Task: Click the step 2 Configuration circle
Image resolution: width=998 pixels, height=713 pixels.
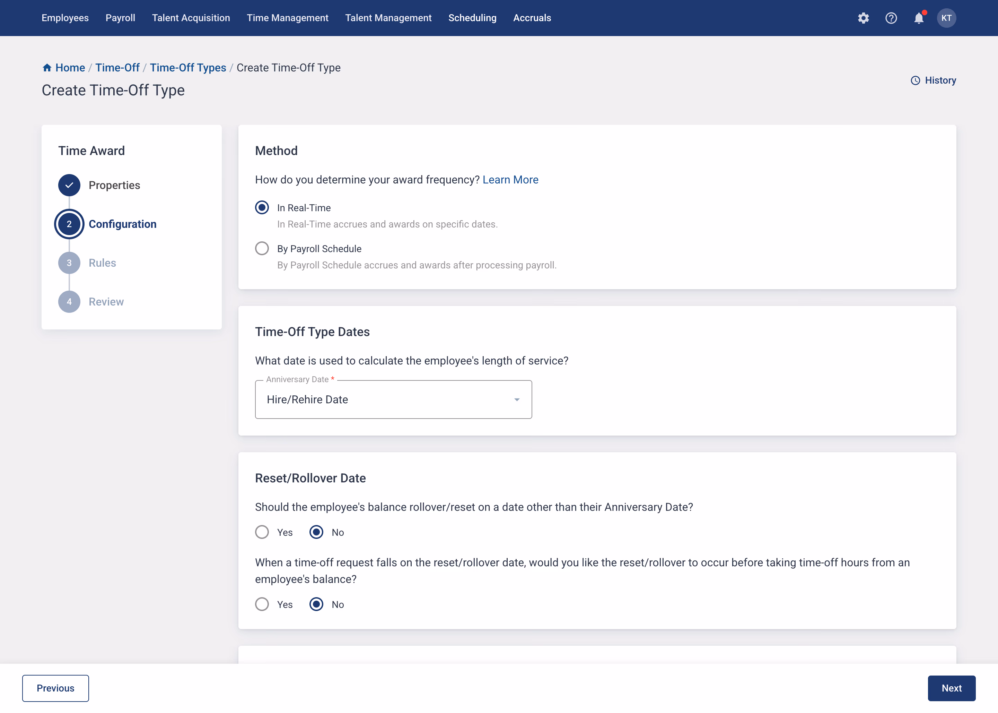Action: pos(69,224)
